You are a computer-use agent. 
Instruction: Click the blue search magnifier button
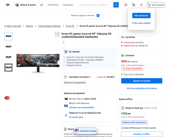coord(116,5)
